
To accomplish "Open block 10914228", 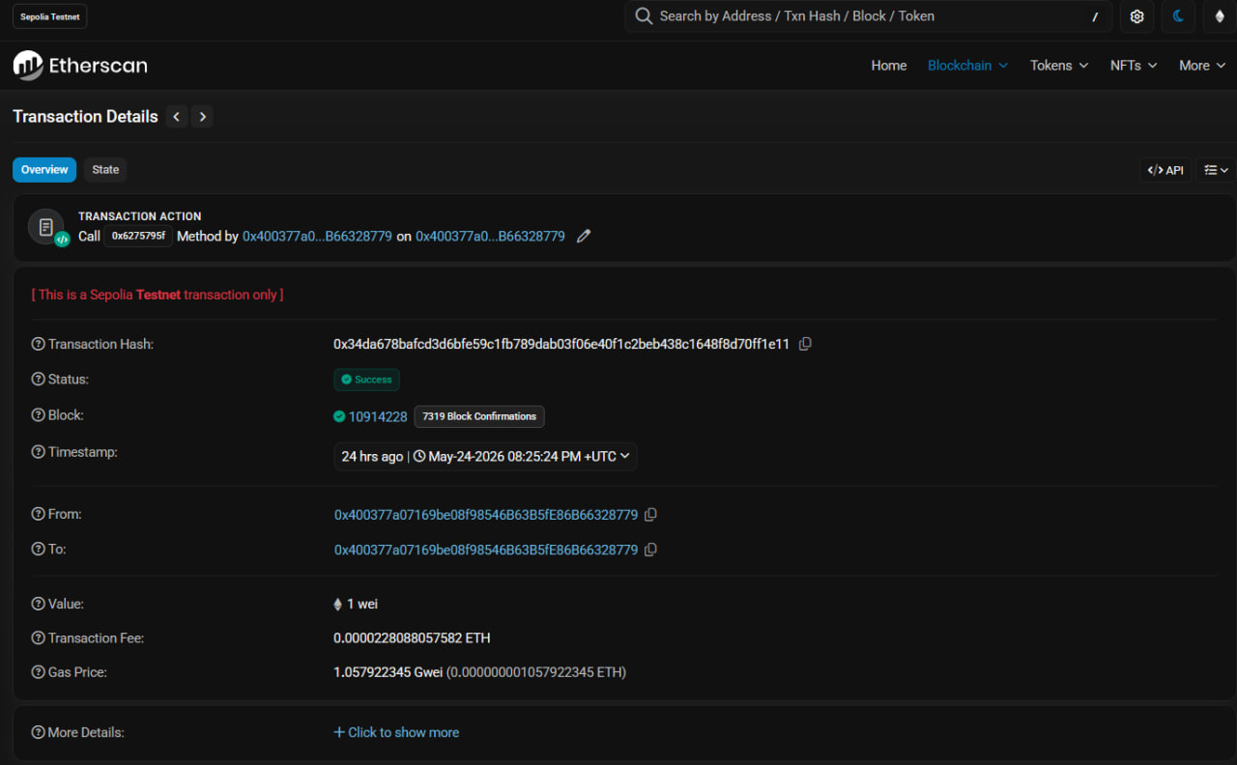I will 378,417.
